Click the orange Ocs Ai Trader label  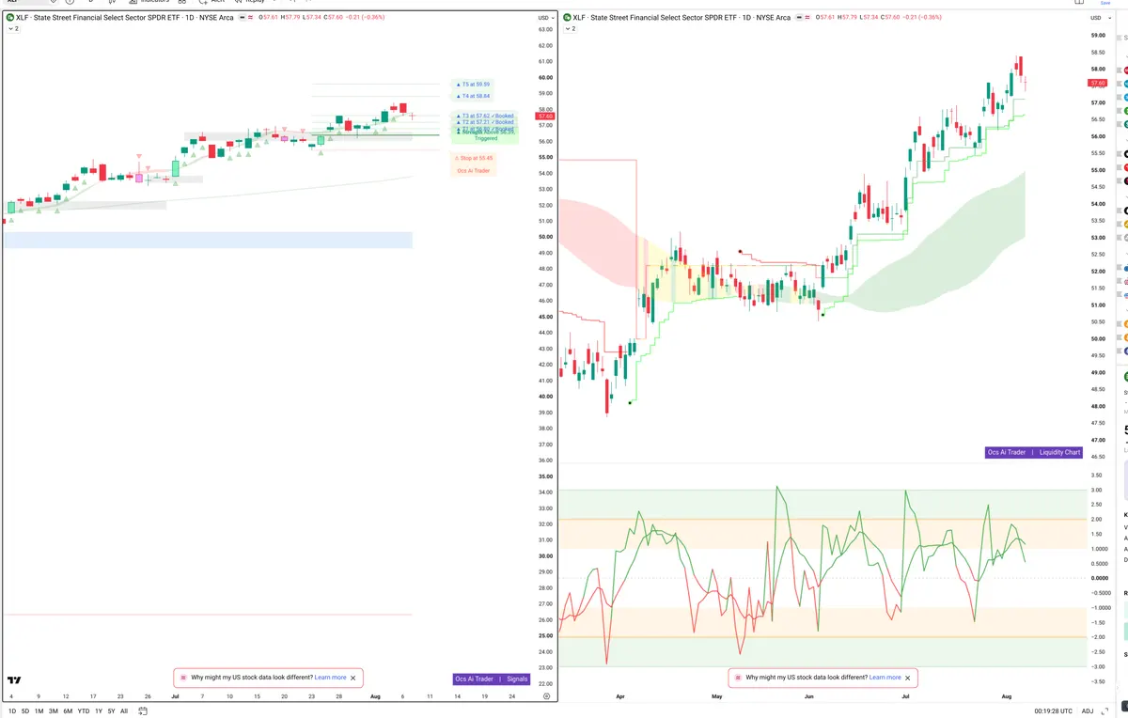(474, 170)
